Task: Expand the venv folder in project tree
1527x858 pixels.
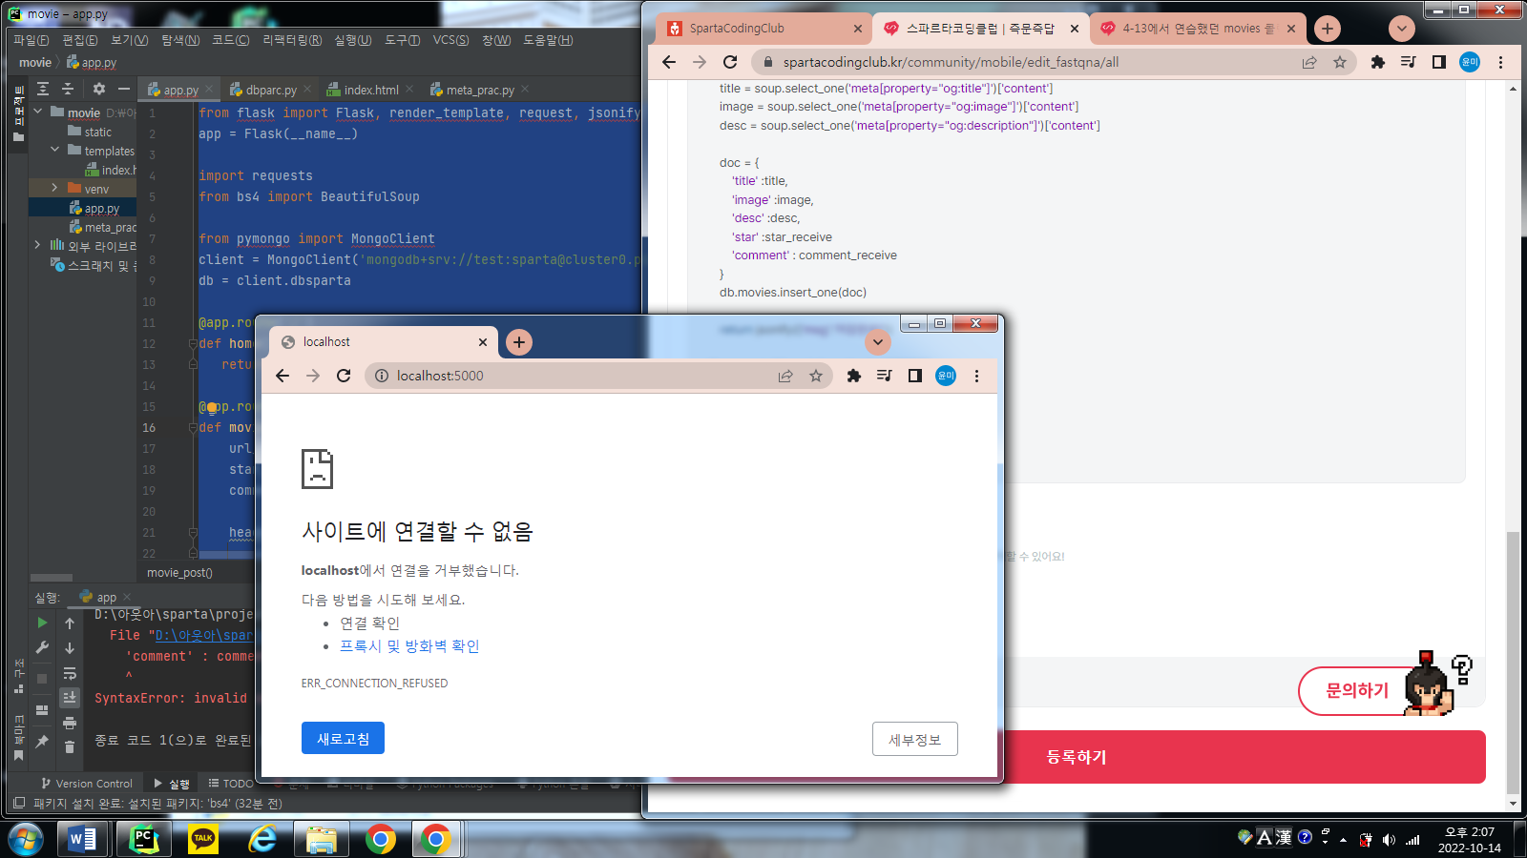Action: [54, 189]
